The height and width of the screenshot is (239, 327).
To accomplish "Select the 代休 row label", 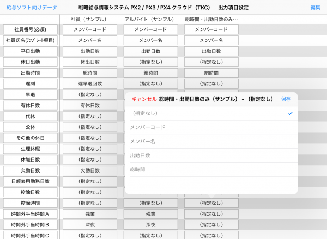I will pyautogui.click(x=30, y=117).
